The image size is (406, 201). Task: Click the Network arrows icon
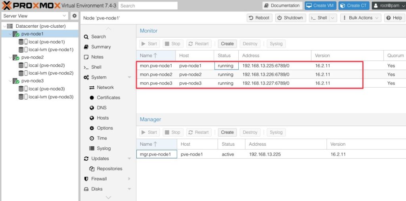point(92,88)
